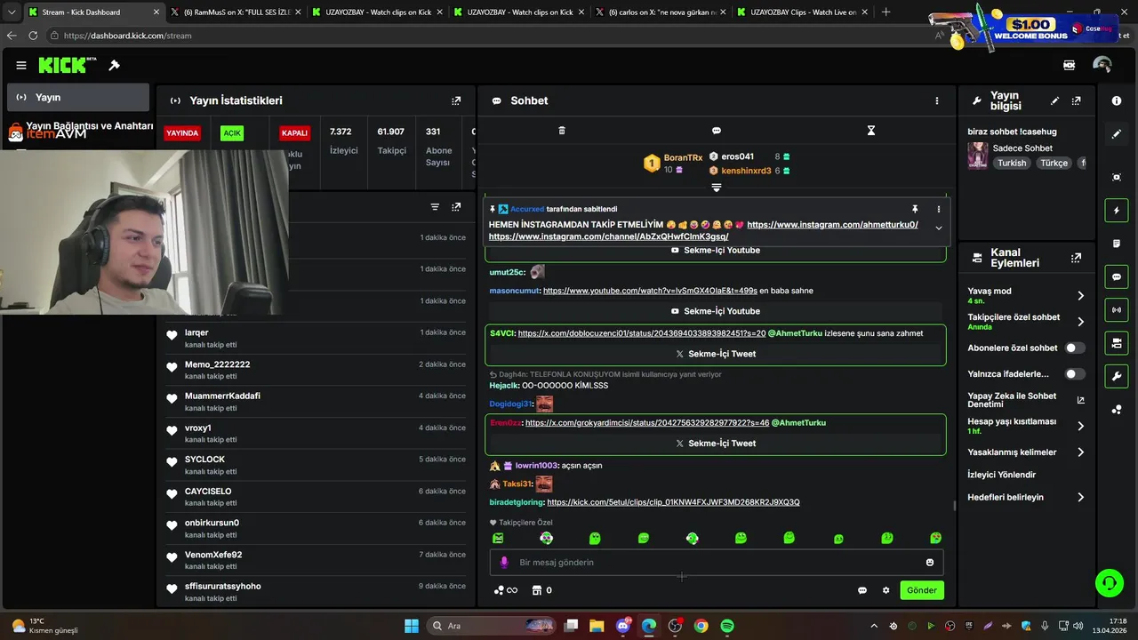
Task: Open a new browser tab
Action: tap(886, 12)
